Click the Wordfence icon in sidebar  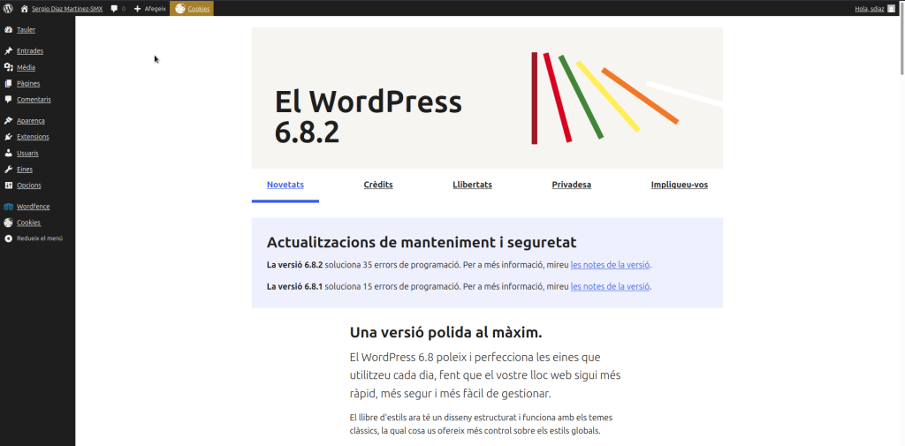8,207
